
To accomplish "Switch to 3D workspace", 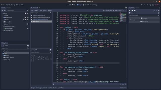I will pos(74,5).
